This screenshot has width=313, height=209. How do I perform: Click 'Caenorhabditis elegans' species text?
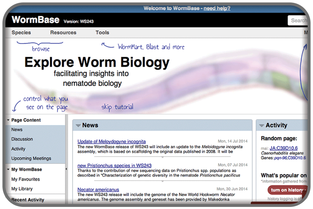[x=282, y=153]
